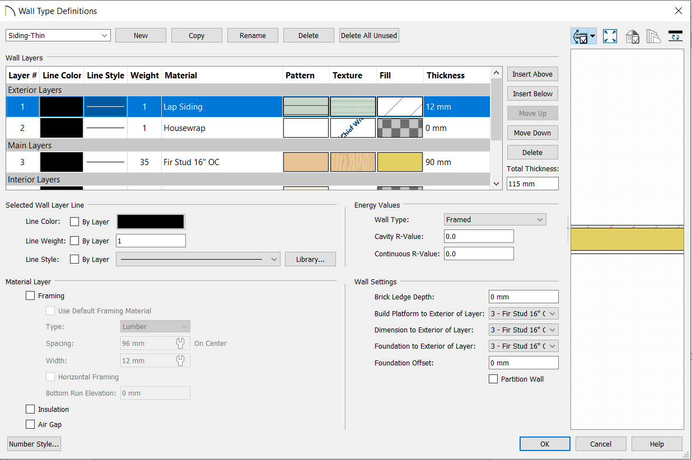Toggle Line Style By Layer checkbox

coord(74,259)
